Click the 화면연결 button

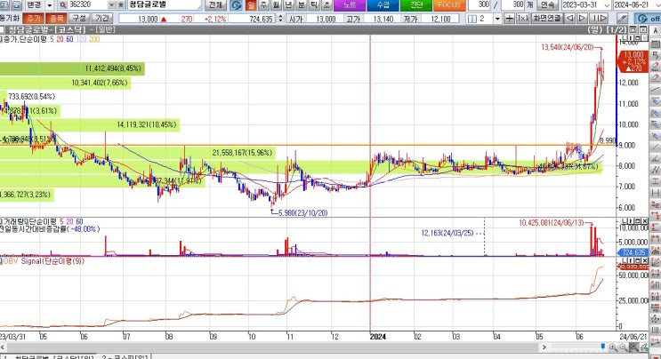pyautogui.click(x=547, y=19)
